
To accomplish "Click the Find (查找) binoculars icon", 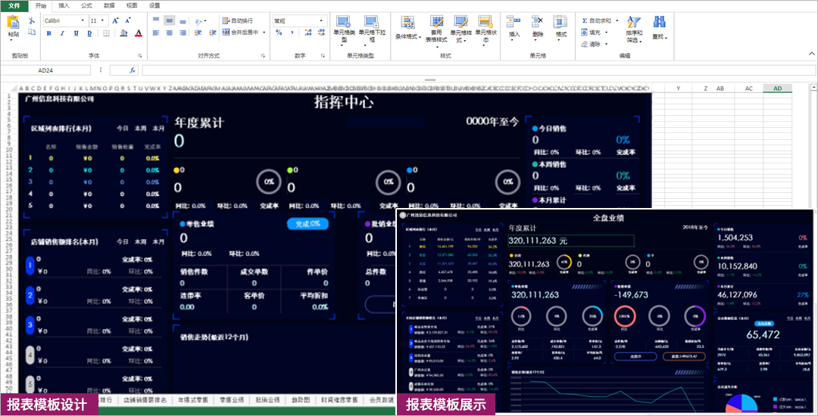I will (x=659, y=23).
